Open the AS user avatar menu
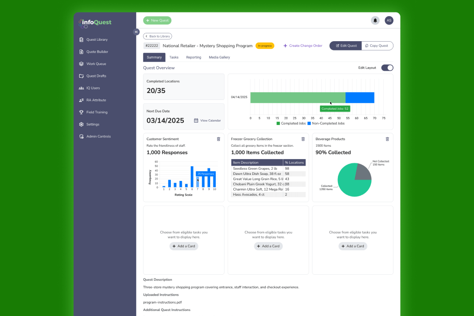Image resolution: width=474 pixels, height=316 pixels. point(389,20)
